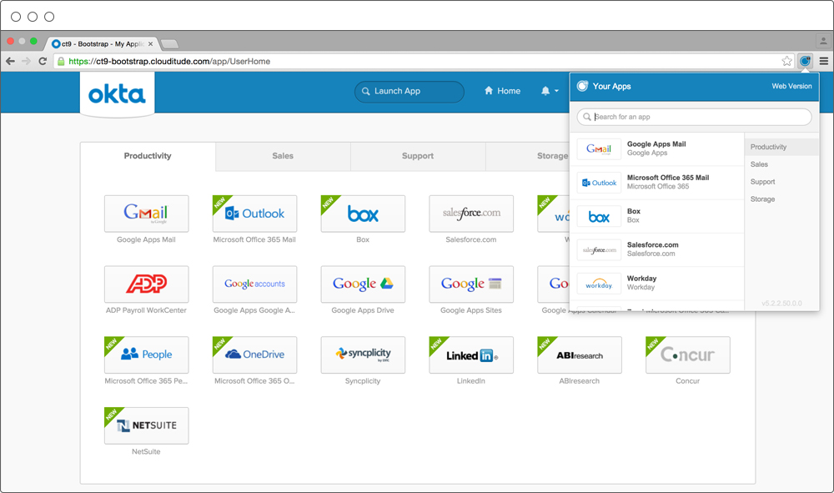Go to Home in the navigation bar
The width and height of the screenshot is (834, 493).
(502, 91)
